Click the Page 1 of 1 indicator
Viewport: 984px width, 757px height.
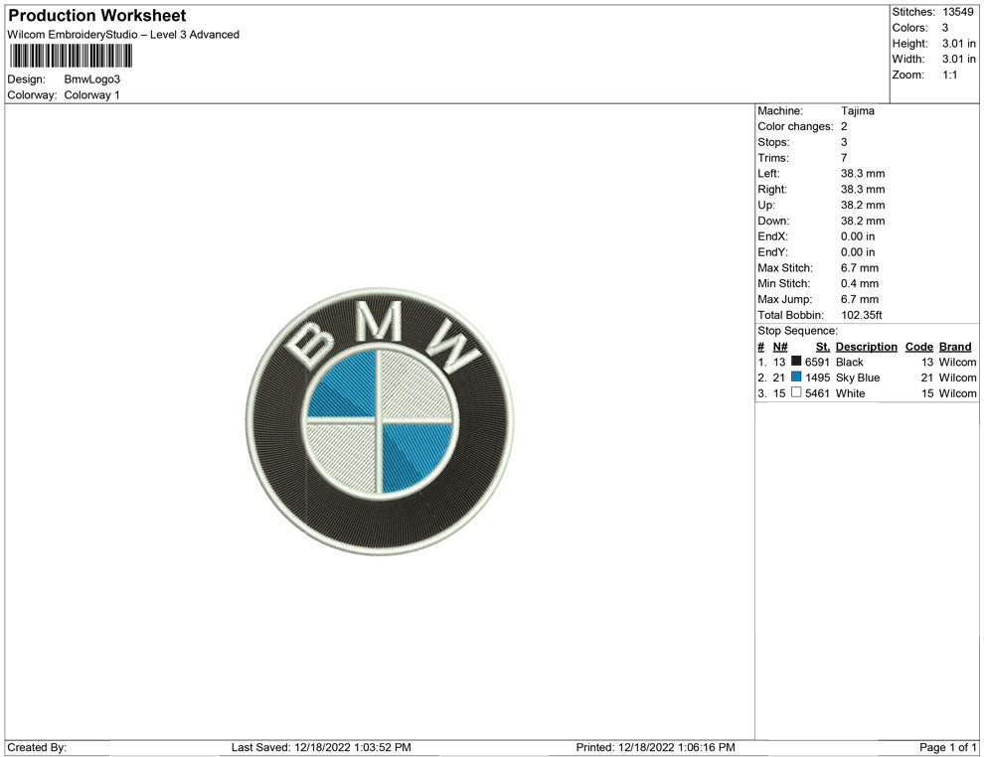[x=947, y=747]
